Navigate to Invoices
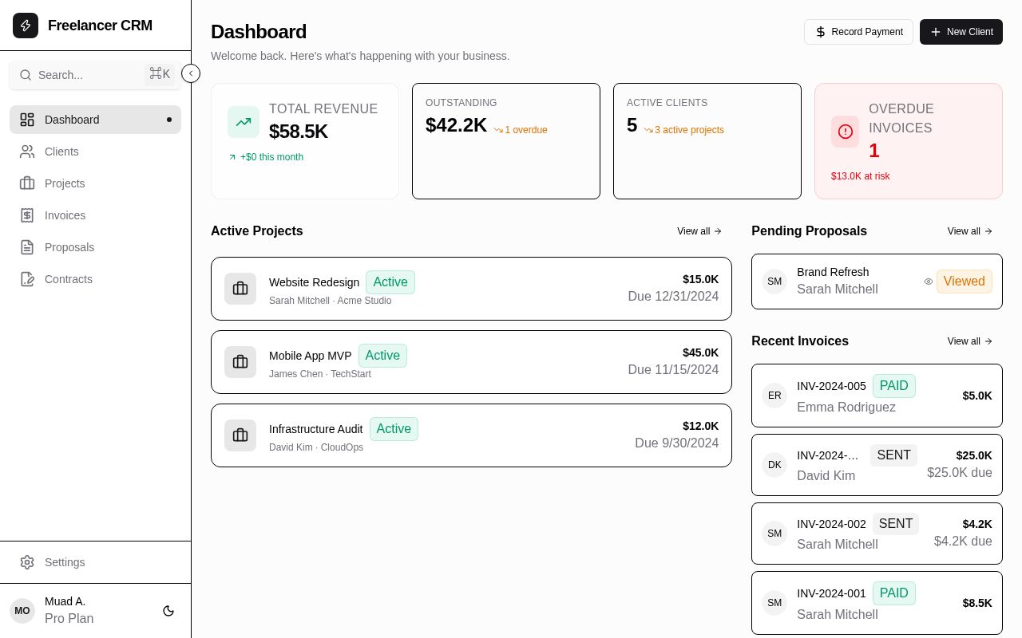Viewport: 1022px width, 638px height. 95,215
